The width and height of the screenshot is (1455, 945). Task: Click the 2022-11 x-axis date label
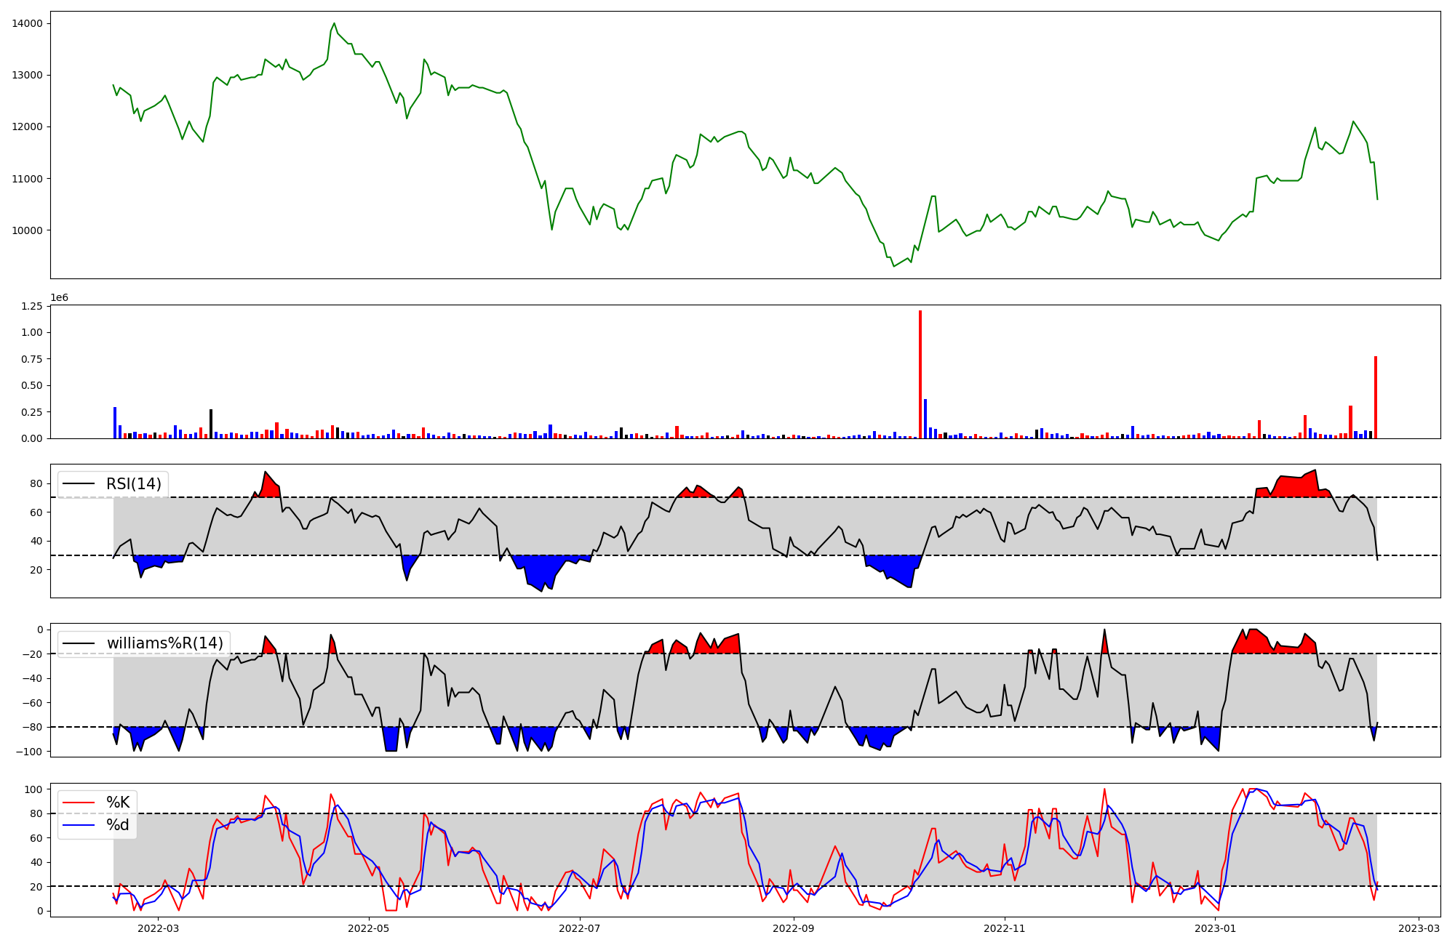(x=1005, y=928)
